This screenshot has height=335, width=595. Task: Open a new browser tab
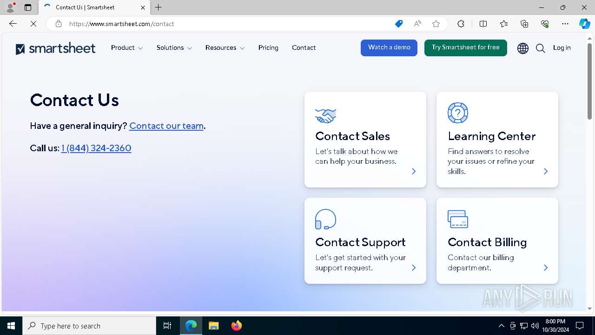159,7
